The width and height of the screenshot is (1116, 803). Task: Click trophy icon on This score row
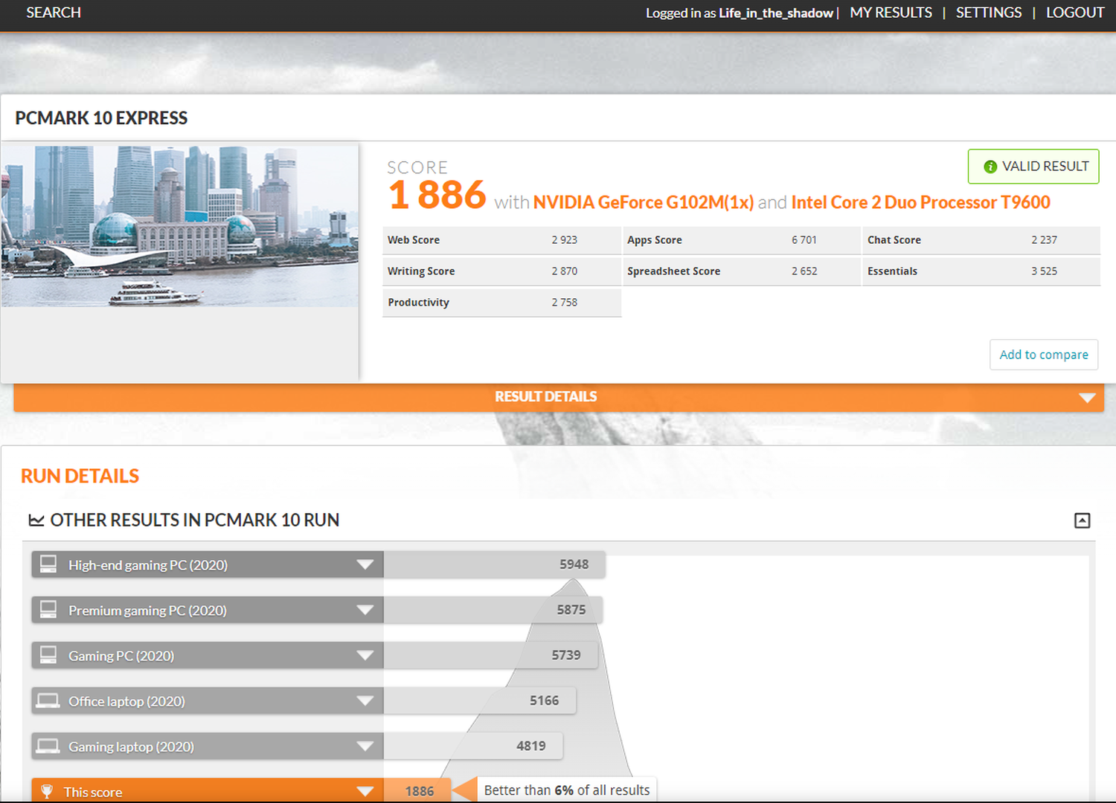47,792
